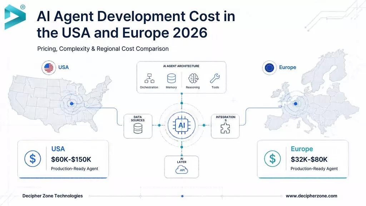Image resolution: width=366 pixels, height=206 pixels.
Task: Select the Orchestration diagram icon
Action: [149, 78]
